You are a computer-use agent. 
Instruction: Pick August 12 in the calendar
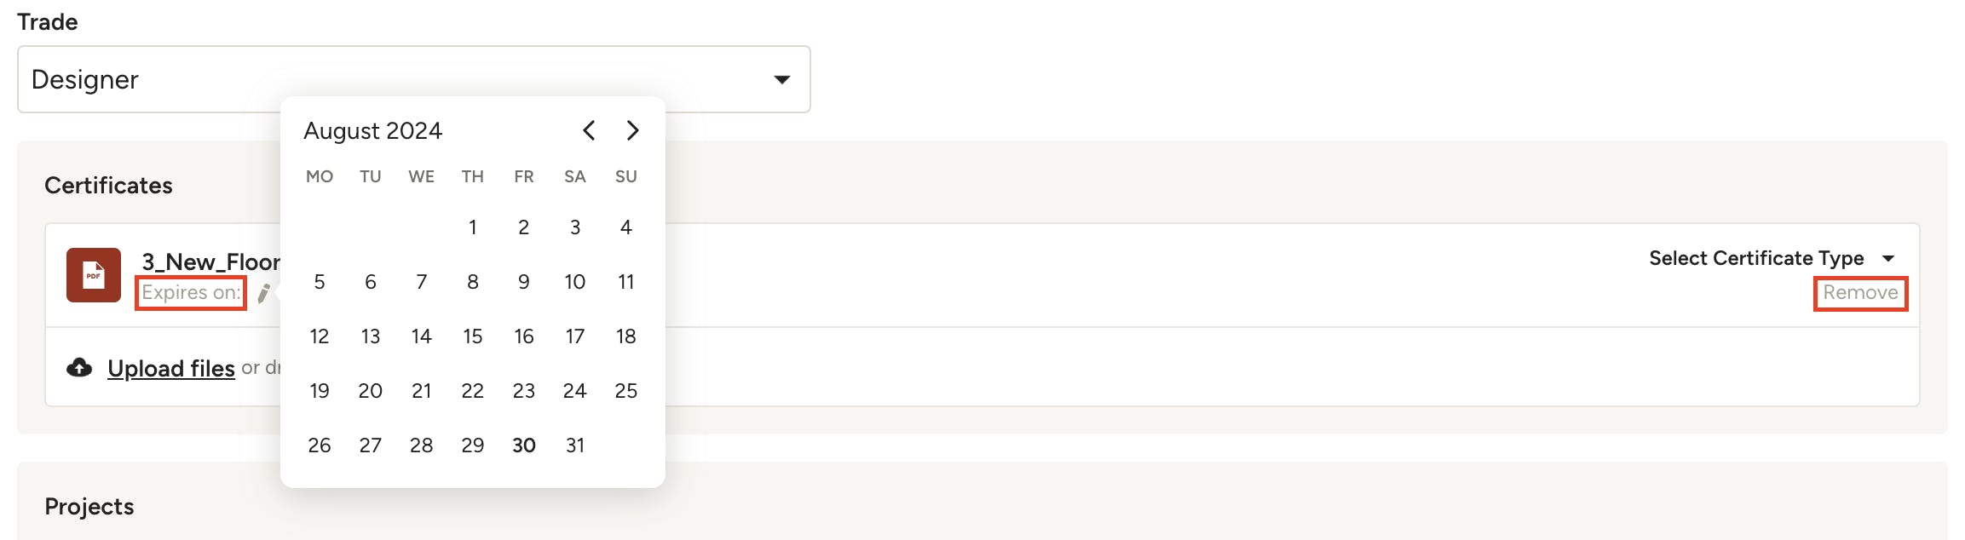click(320, 336)
